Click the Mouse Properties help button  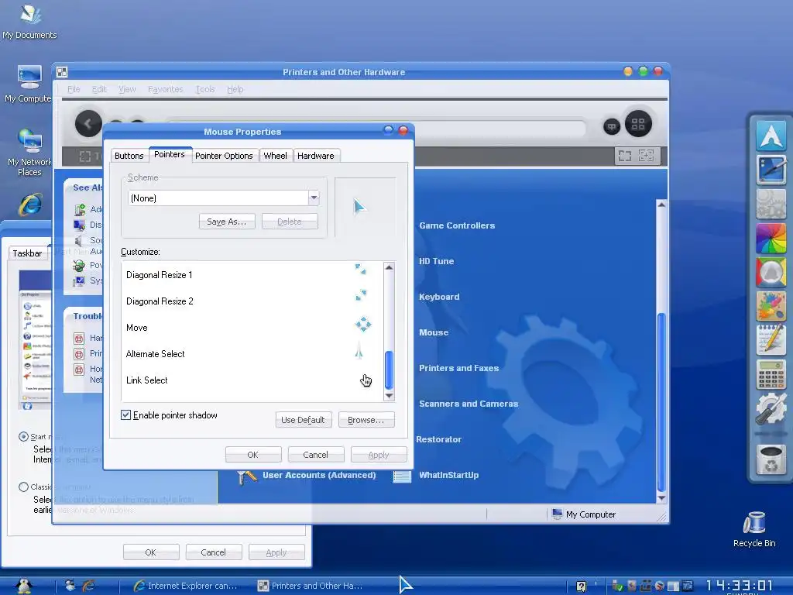[388, 130]
